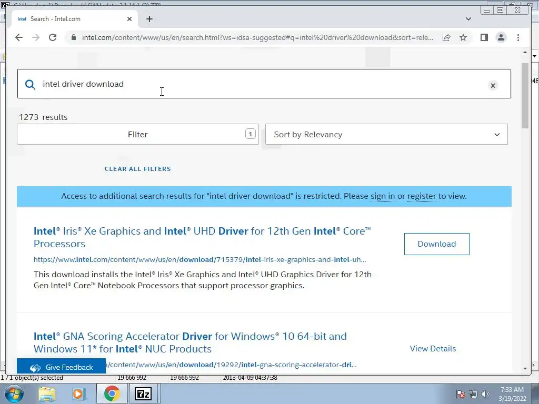This screenshot has width=539, height=404.
Task: Go back to the previous page
Action: pyautogui.click(x=19, y=37)
